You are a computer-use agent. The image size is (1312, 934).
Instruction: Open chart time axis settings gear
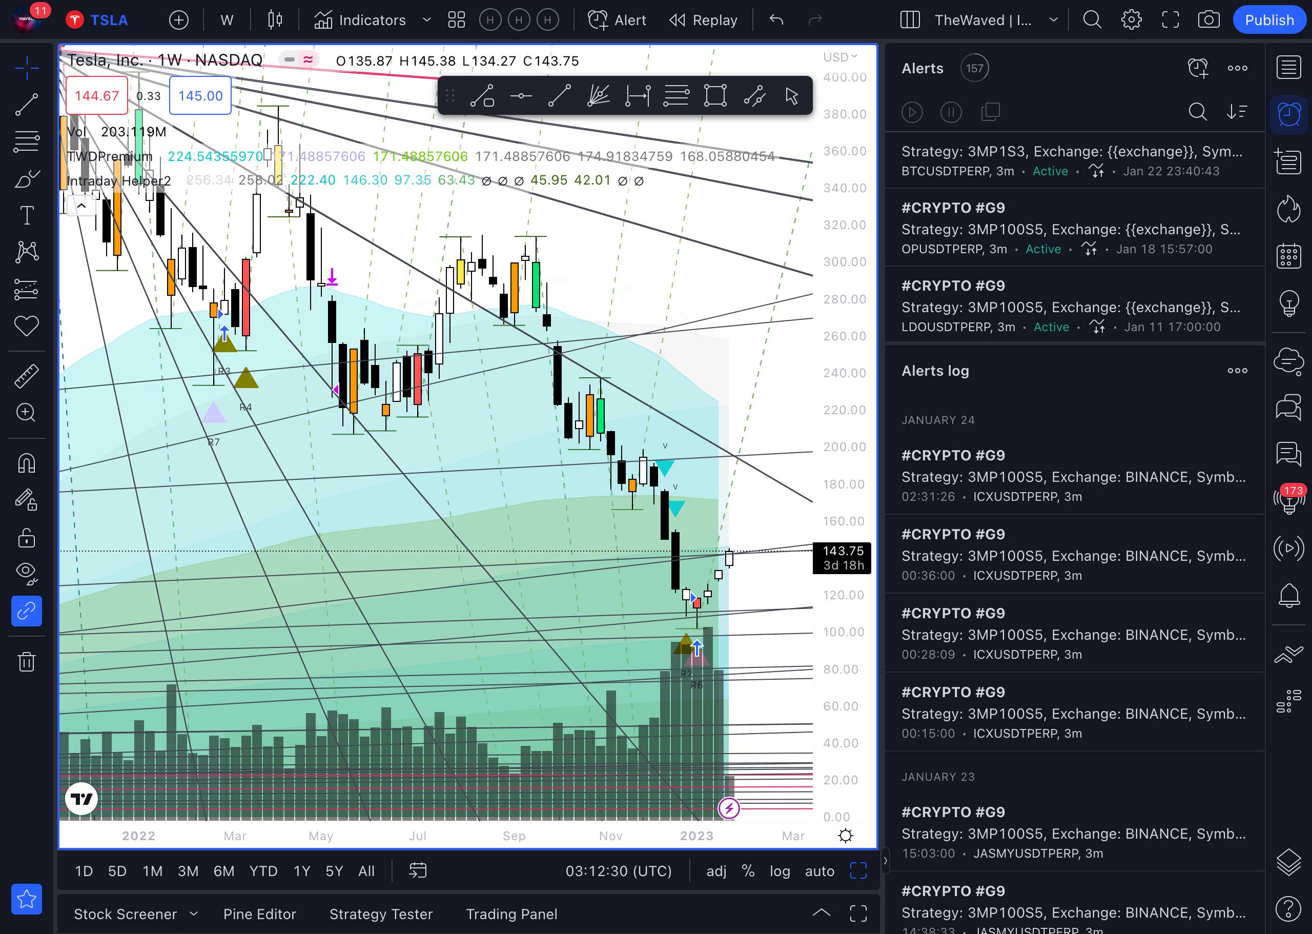(845, 835)
